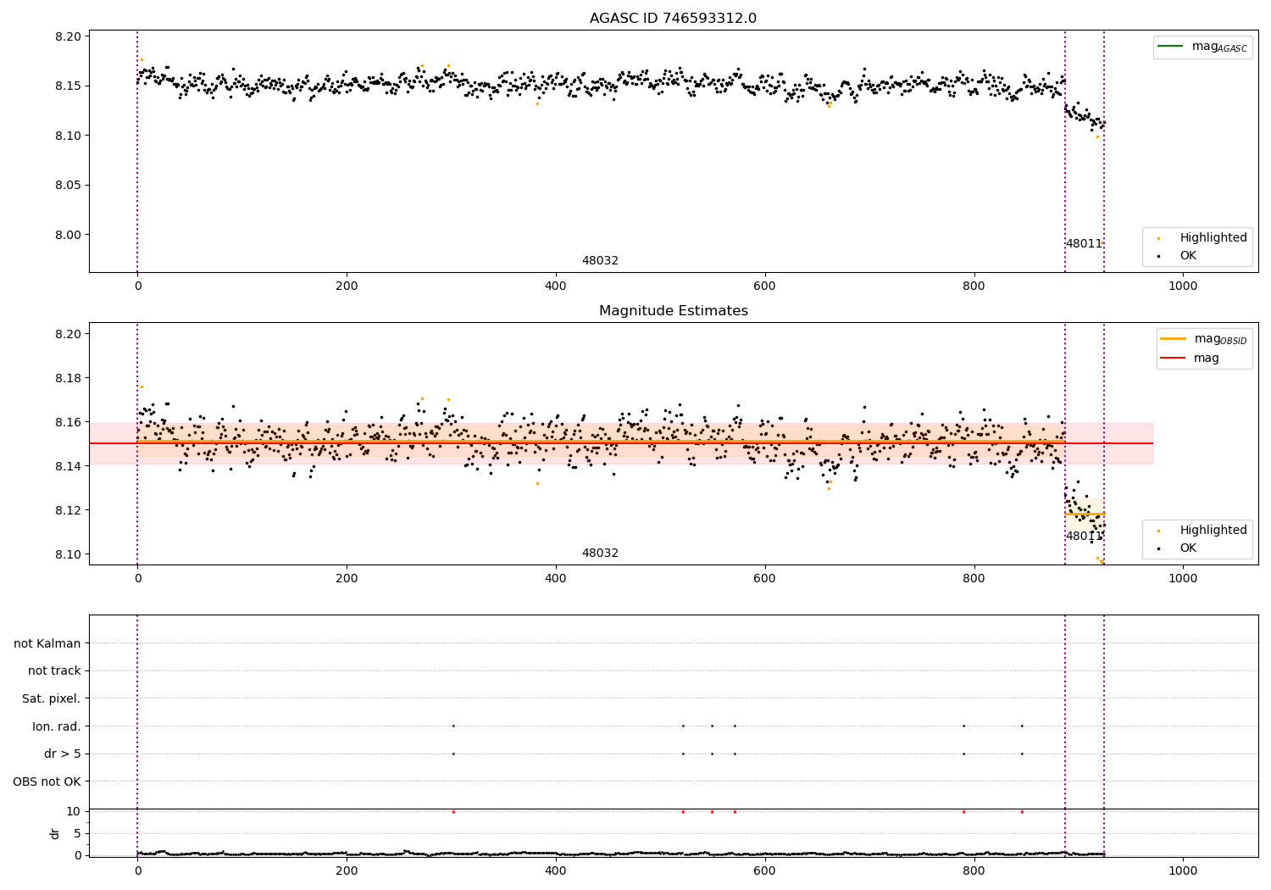Click the 48032 label in the top plot
Screen dimensions: 1271x890
(600, 261)
